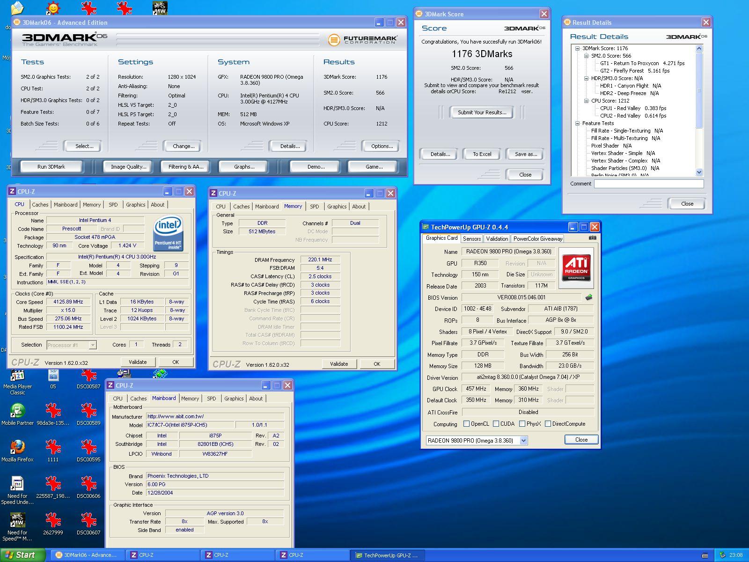Open Need for Speed M... desktop shortcut
This screenshot has height=562, width=749.
pyautogui.click(x=17, y=527)
